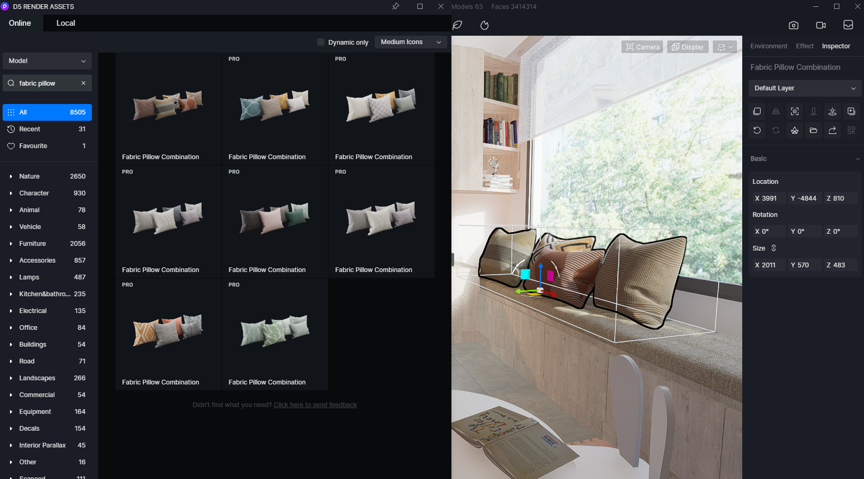864x479 pixels.
Task: Open the Effect tab
Action: pyautogui.click(x=805, y=46)
